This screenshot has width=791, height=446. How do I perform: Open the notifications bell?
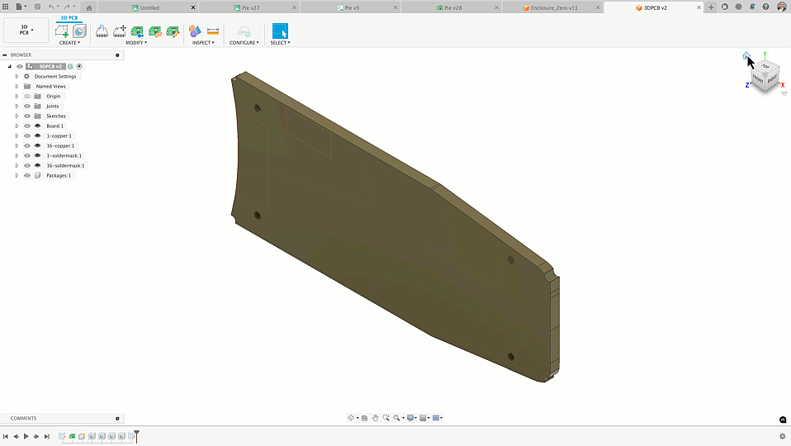[752, 7]
